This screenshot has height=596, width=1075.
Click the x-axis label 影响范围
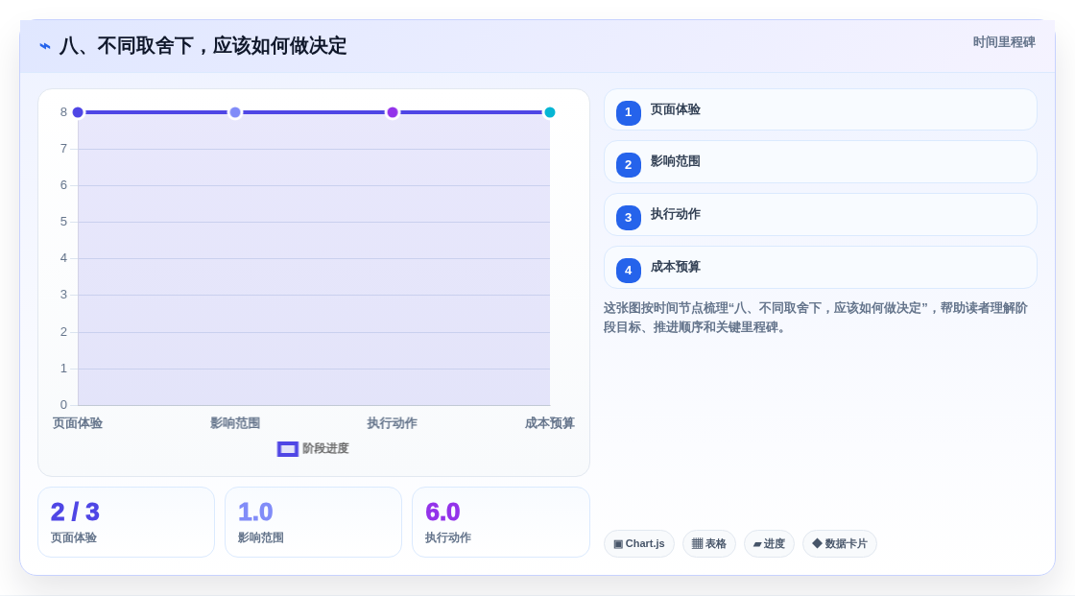click(x=235, y=423)
